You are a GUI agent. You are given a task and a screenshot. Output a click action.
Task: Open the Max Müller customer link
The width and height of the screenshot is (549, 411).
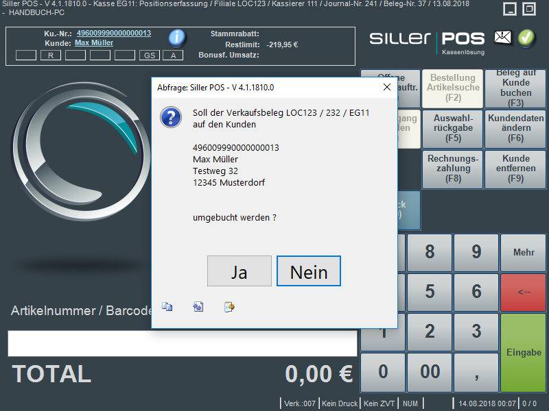coord(94,42)
